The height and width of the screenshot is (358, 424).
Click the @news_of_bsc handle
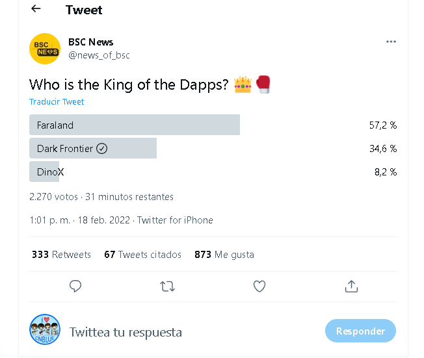(99, 55)
